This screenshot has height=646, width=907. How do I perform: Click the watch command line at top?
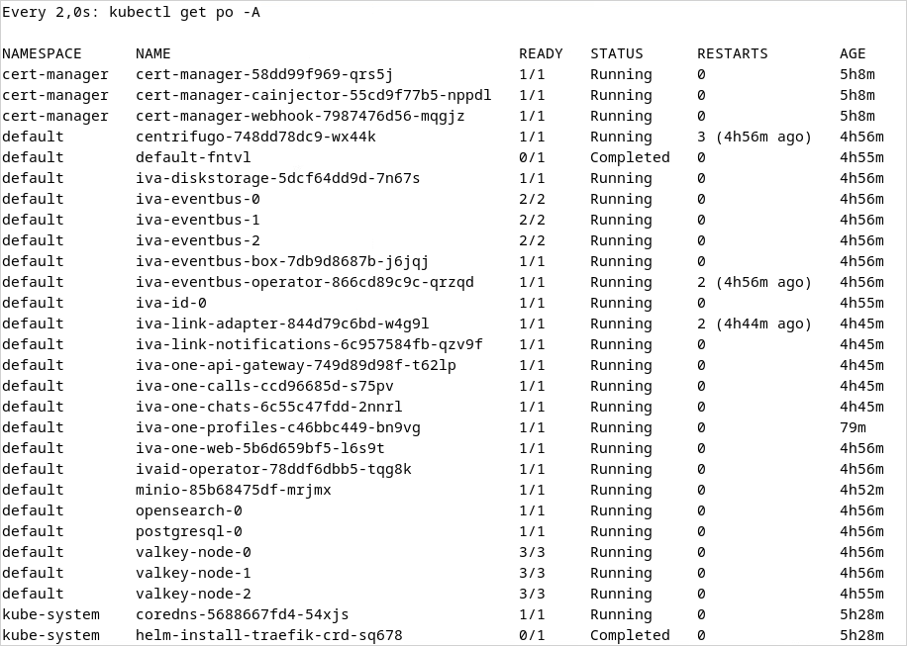131,12
